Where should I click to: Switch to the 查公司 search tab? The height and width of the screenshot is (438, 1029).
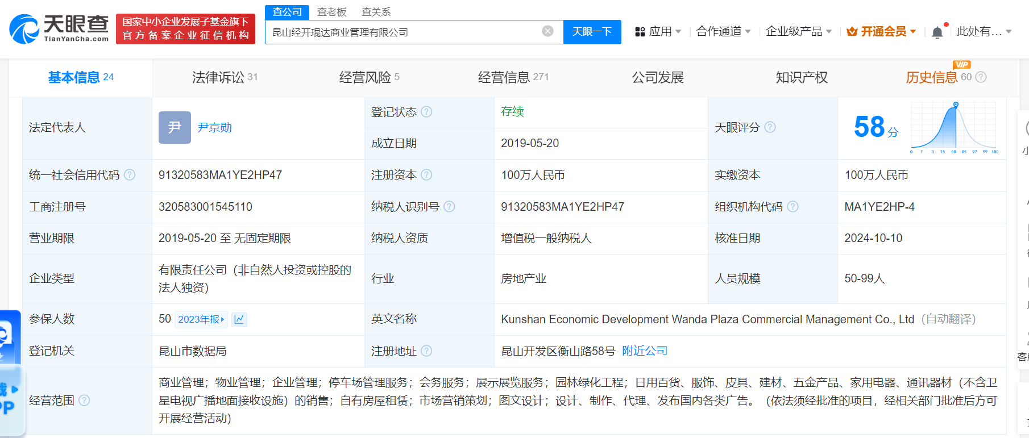pyautogui.click(x=287, y=12)
